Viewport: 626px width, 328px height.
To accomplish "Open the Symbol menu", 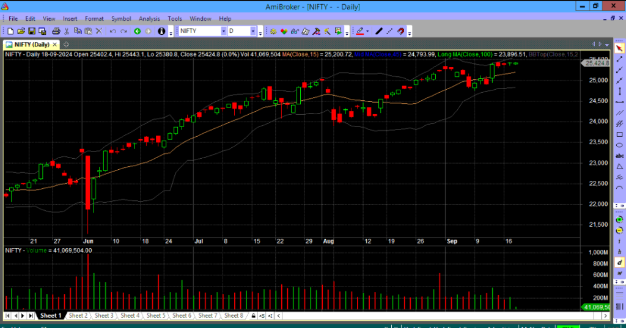I will tap(121, 19).
